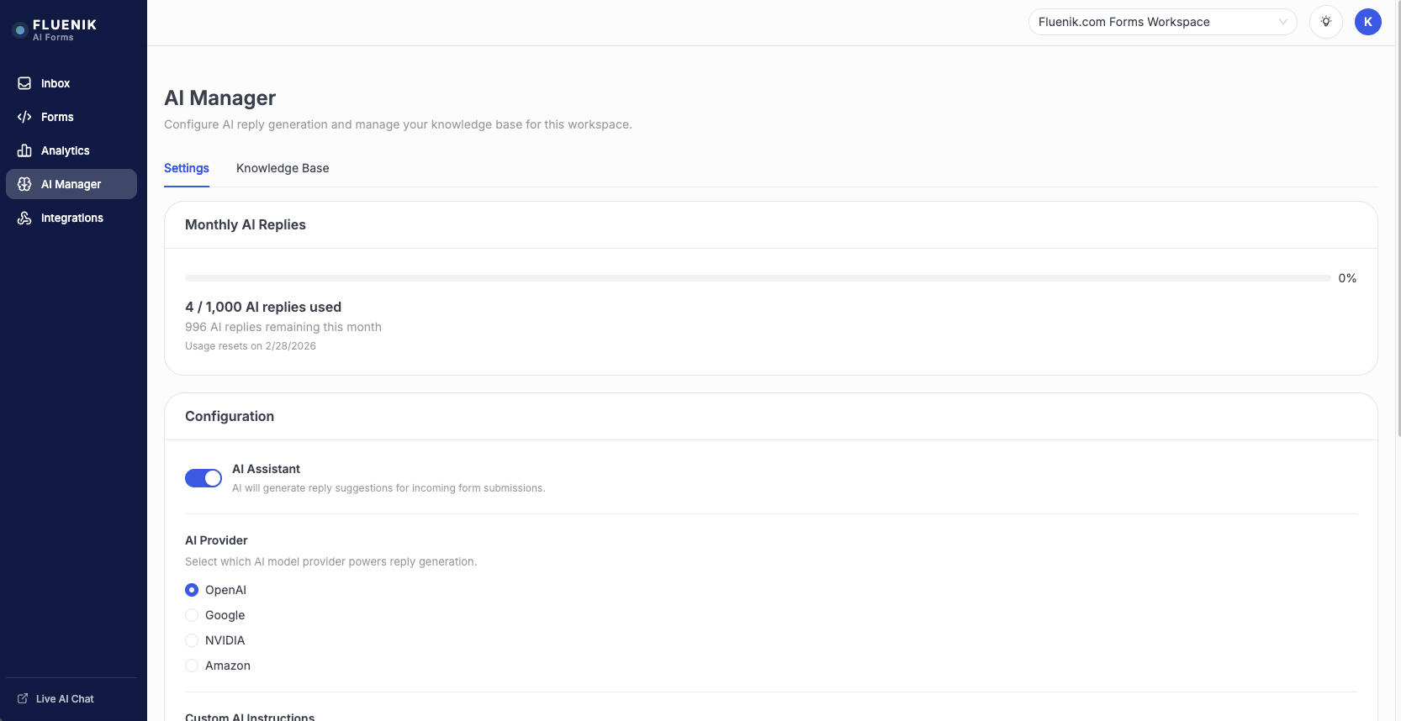Click the Analytics bar chart icon
Image resolution: width=1401 pixels, height=721 pixels.
[24, 150]
